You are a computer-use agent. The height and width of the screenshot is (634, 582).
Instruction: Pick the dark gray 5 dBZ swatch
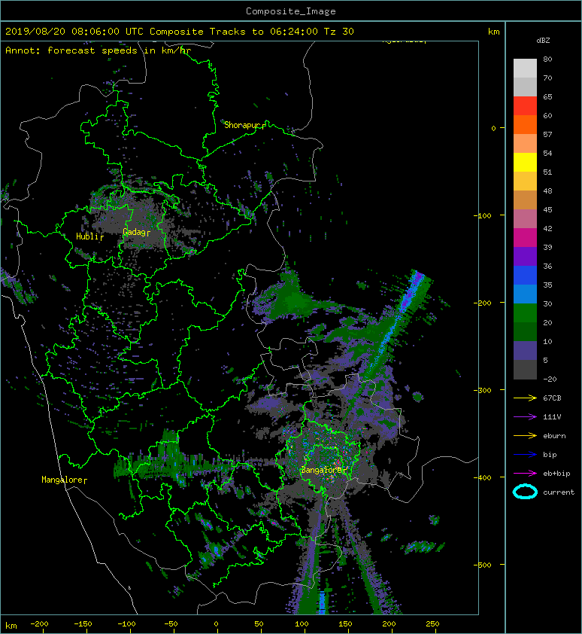[x=525, y=369]
